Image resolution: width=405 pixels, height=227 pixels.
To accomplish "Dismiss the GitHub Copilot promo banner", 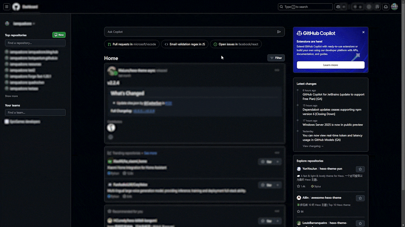I will click(363, 32).
